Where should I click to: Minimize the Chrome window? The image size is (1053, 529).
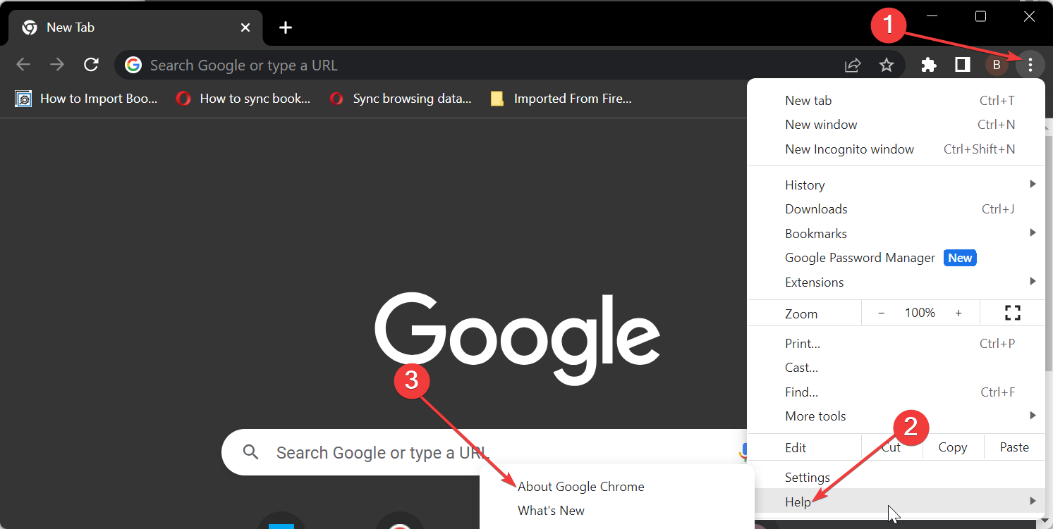[x=932, y=16]
